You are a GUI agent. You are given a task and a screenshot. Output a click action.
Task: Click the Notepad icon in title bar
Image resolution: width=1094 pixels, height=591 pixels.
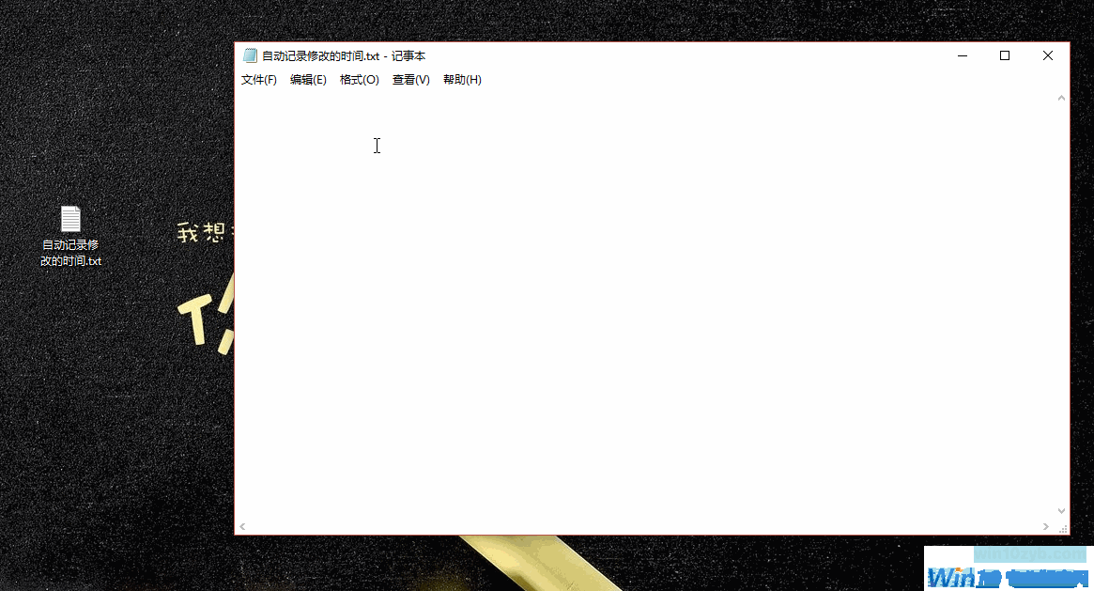pos(250,55)
